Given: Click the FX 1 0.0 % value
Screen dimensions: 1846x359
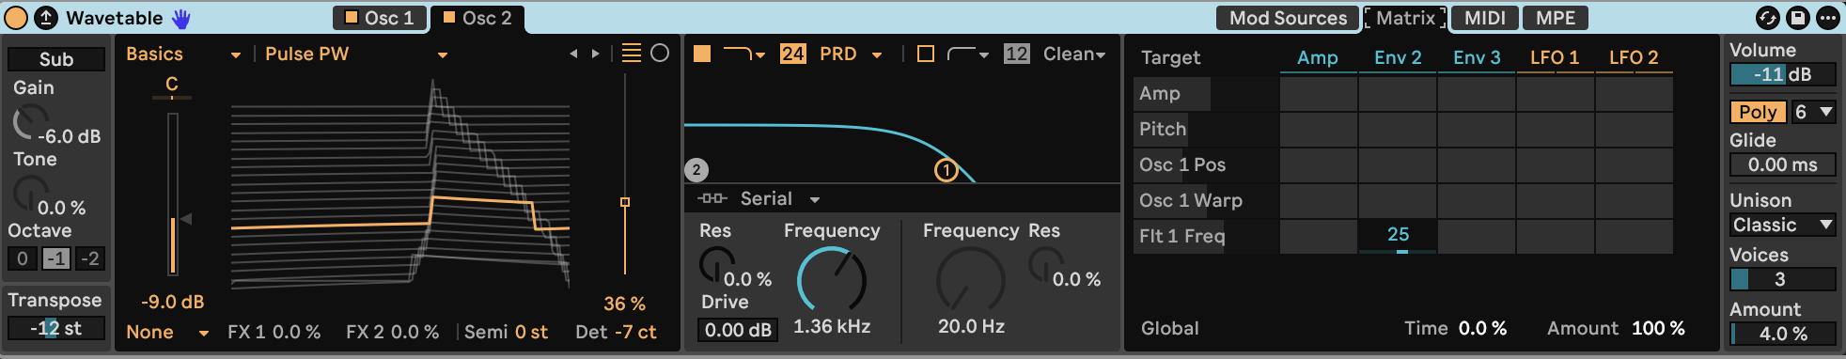Looking at the screenshot, I should [296, 333].
